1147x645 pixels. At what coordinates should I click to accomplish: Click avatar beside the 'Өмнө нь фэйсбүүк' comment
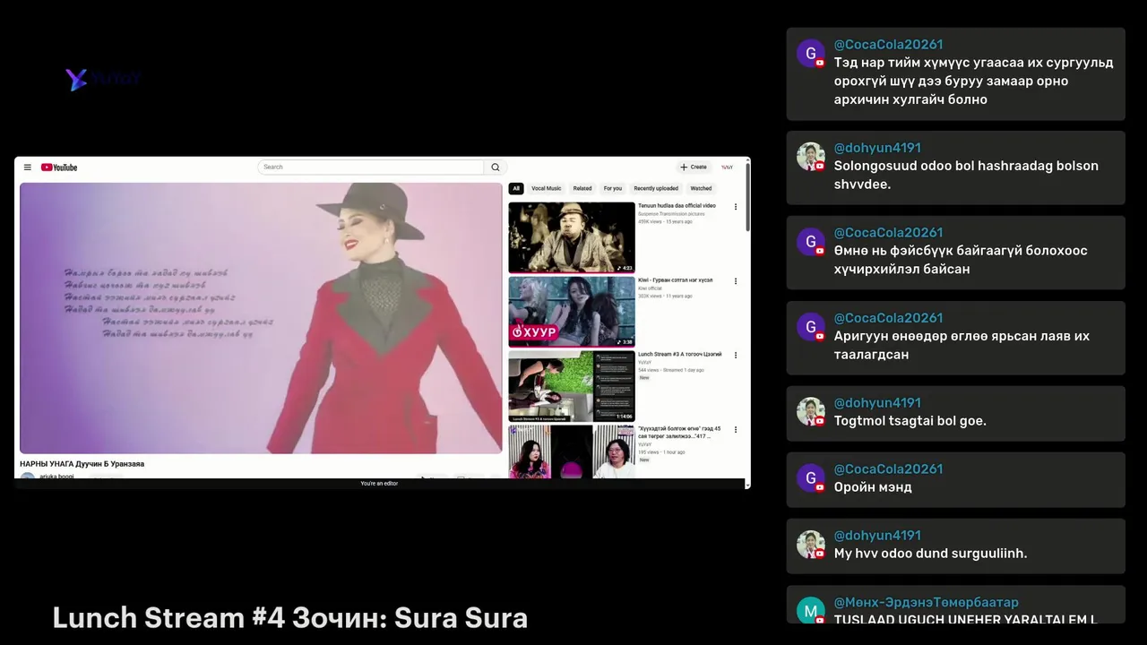coord(811,242)
